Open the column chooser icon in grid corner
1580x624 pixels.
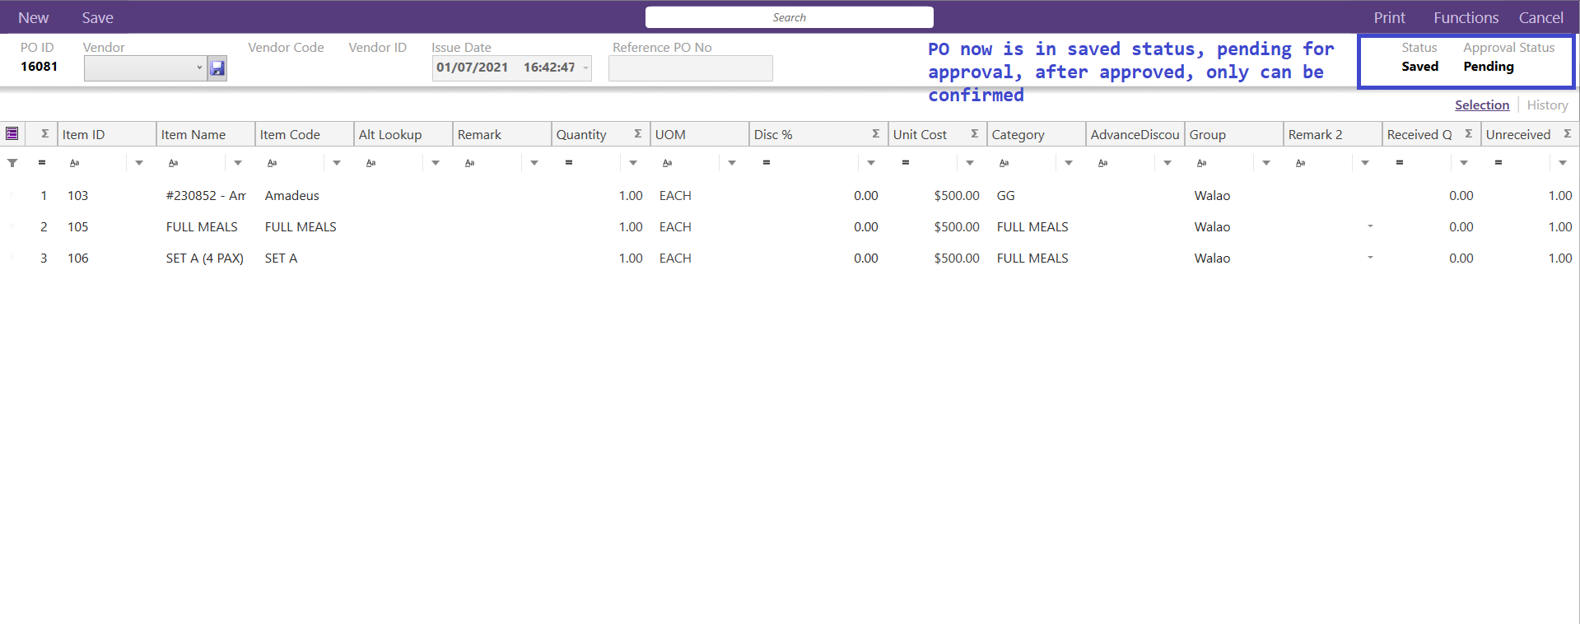tap(12, 134)
